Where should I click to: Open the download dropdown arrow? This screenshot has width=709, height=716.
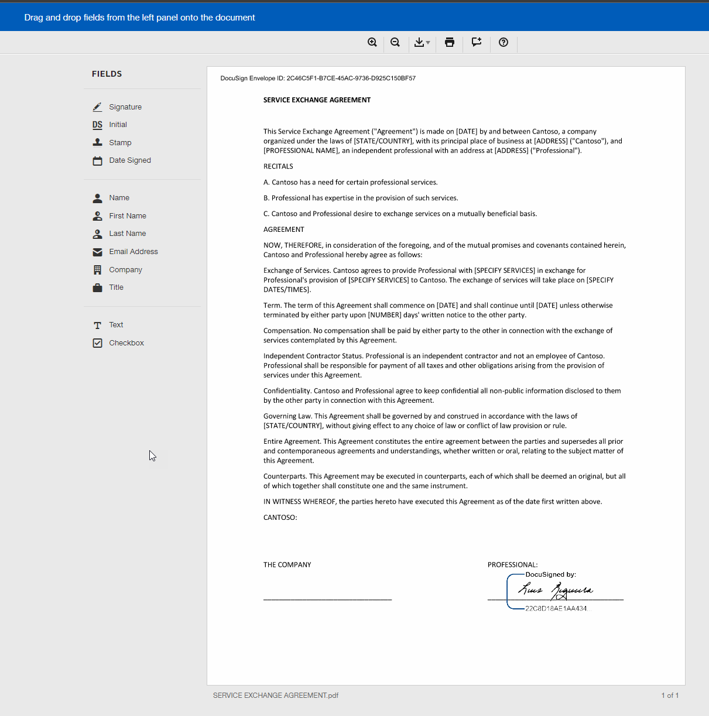click(x=428, y=43)
